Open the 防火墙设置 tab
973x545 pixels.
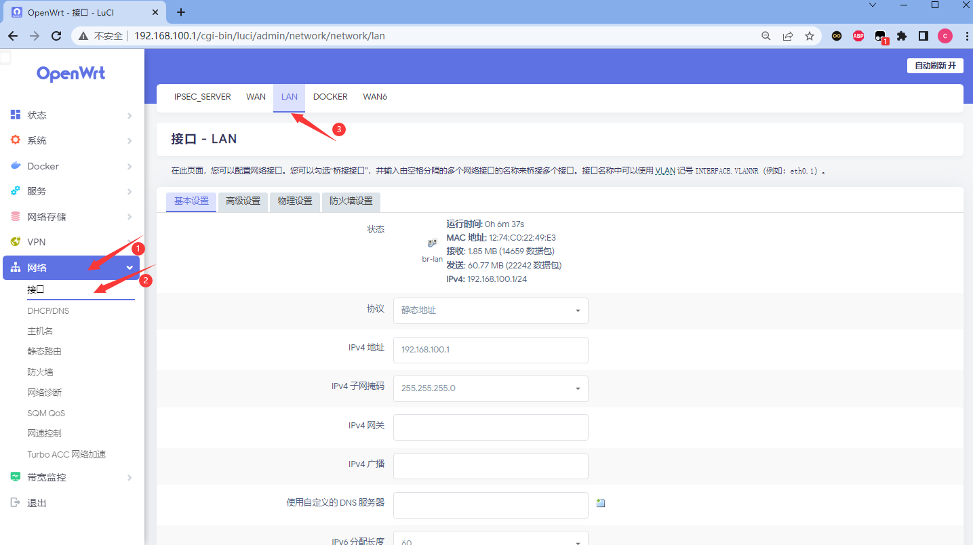pos(351,201)
